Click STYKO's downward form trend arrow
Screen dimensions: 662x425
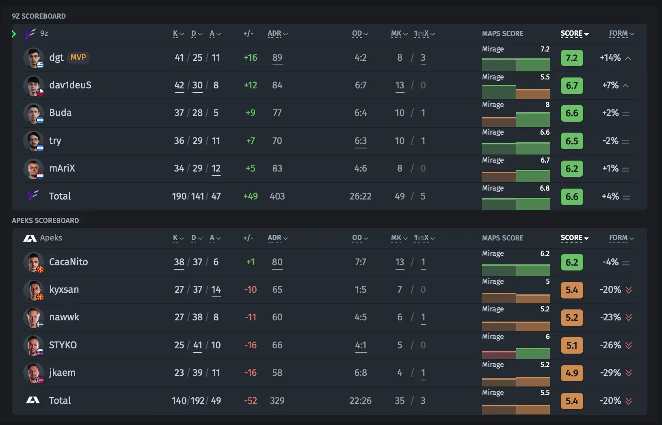point(629,345)
